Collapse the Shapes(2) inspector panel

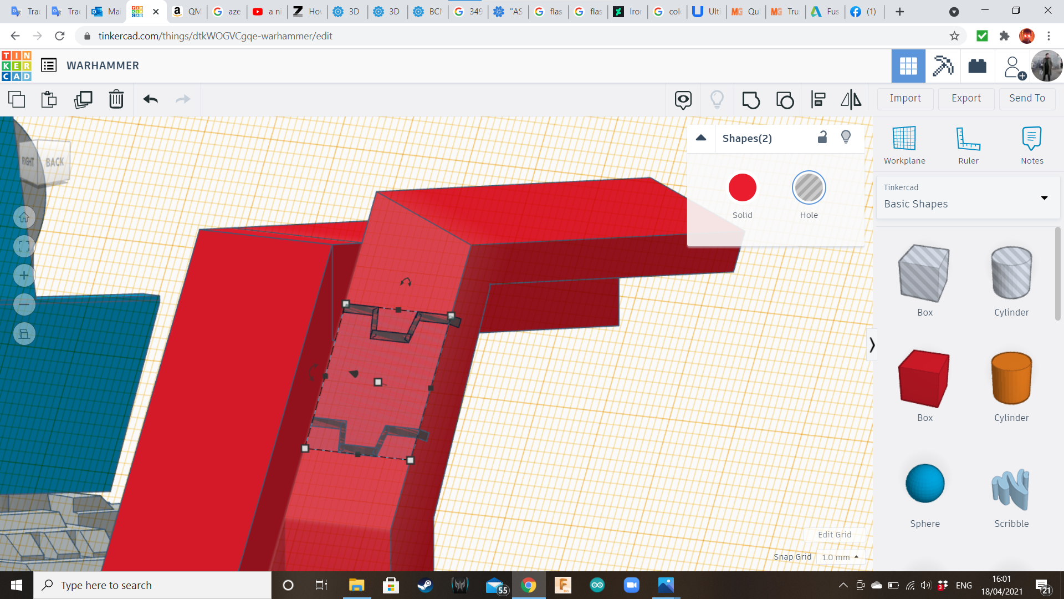[701, 138]
